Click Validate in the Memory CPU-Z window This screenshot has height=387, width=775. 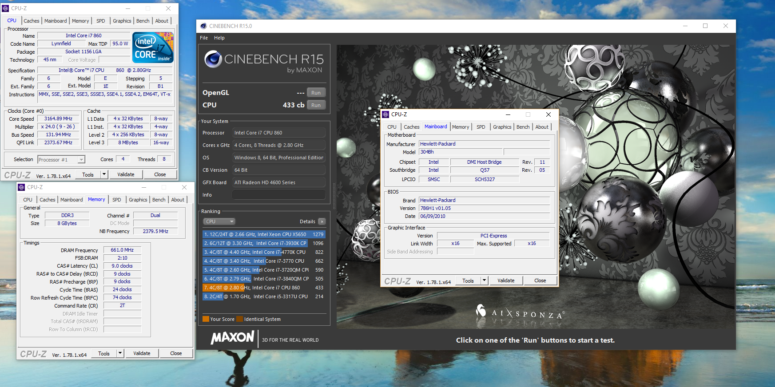point(142,353)
